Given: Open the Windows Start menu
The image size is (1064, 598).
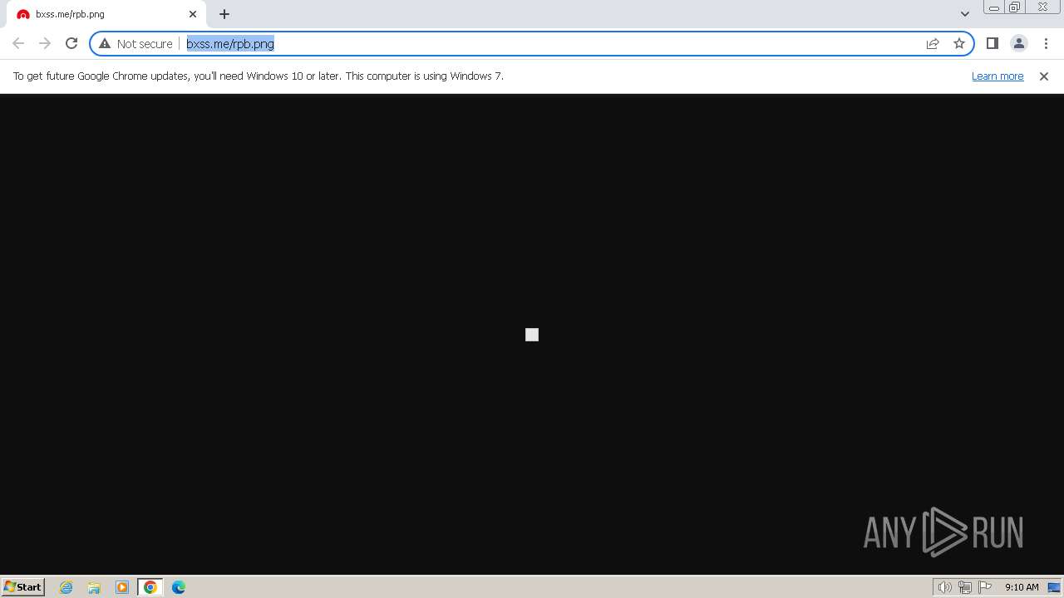Looking at the screenshot, I should [x=23, y=587].
